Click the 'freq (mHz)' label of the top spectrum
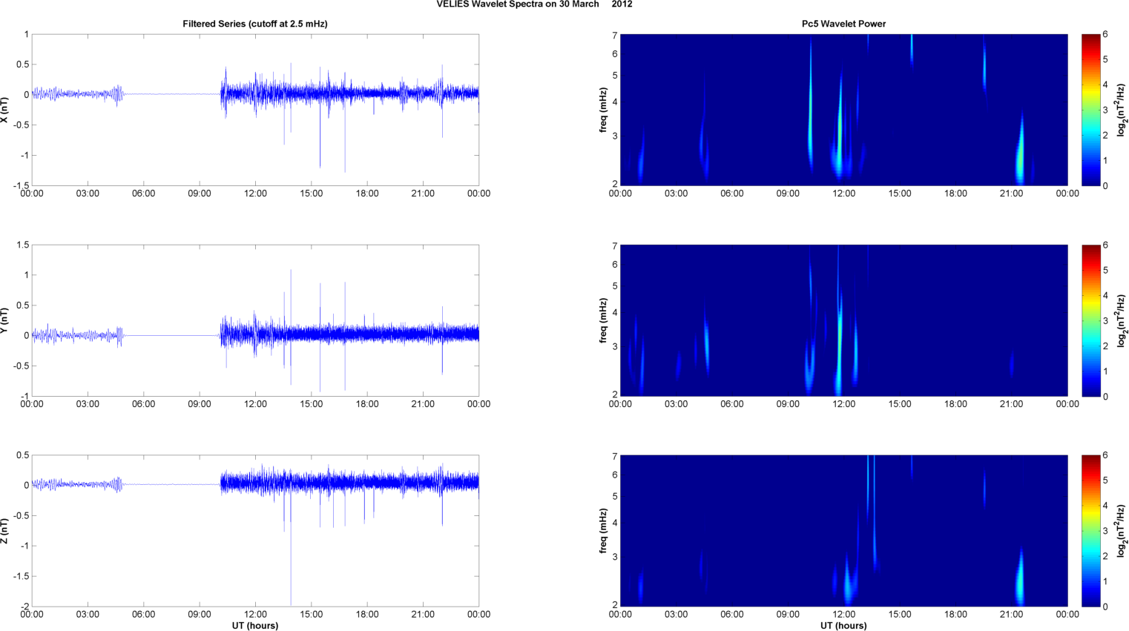Image resolution: width=1129 pixels, height=631 pixels. pyautogui.click(x=604, y=110)
